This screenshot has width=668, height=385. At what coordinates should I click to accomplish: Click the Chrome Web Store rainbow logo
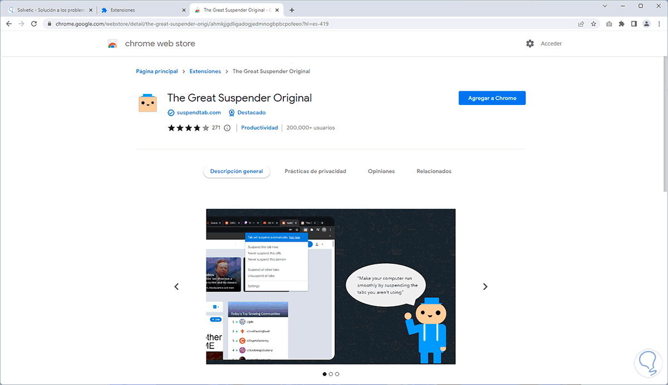[112, 44]
